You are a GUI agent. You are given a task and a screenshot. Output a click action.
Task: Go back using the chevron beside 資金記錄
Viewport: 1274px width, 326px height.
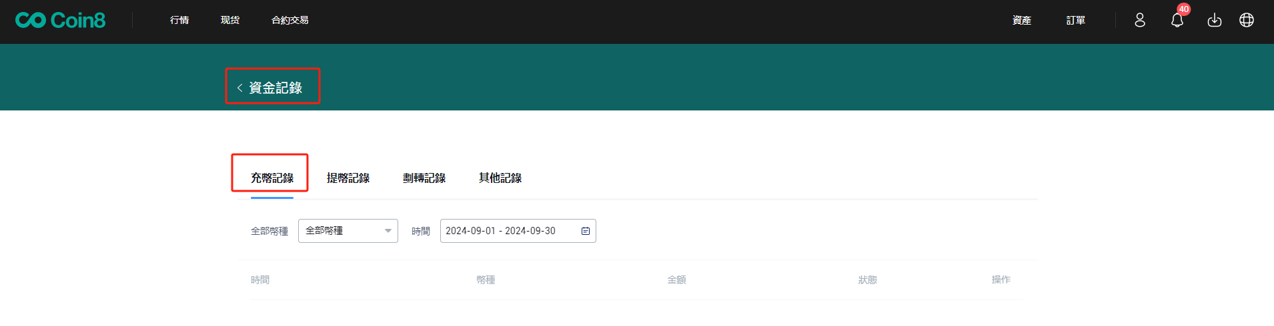pos(239,88)
